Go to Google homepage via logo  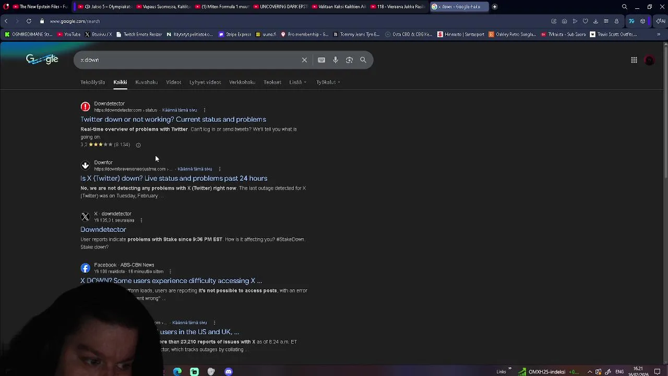coord(42,59)
